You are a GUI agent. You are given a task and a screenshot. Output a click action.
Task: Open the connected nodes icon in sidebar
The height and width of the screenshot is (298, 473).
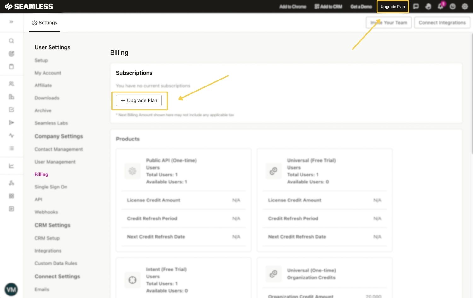11,183
